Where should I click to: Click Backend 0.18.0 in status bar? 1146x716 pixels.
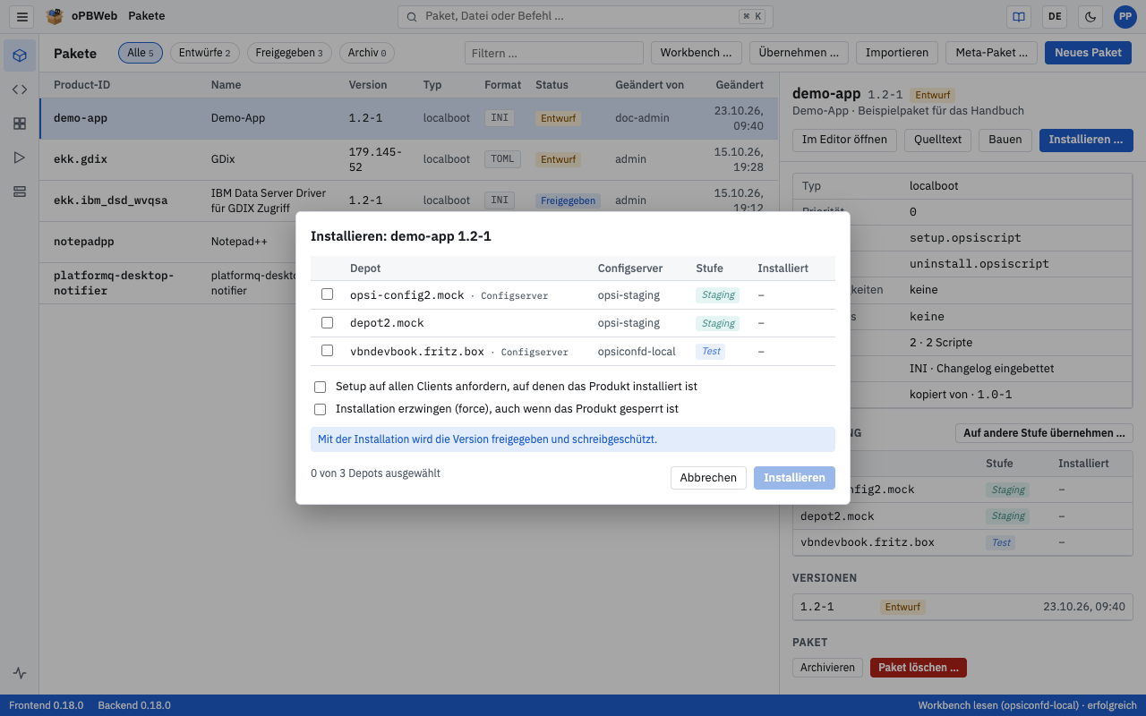coord(134,705)
